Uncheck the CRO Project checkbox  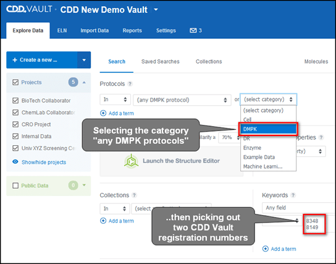(15, 124)
